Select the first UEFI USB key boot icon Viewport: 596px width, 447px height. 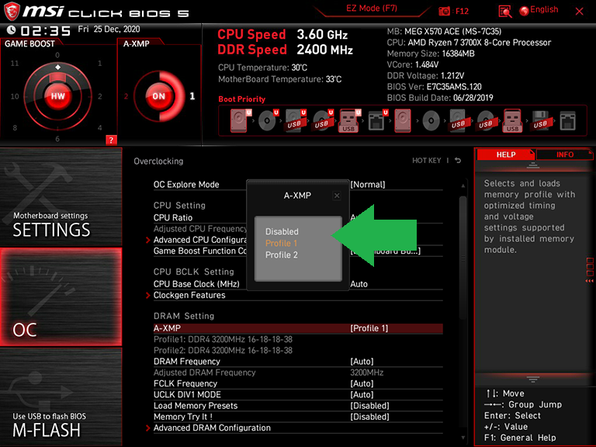[350, 120]
